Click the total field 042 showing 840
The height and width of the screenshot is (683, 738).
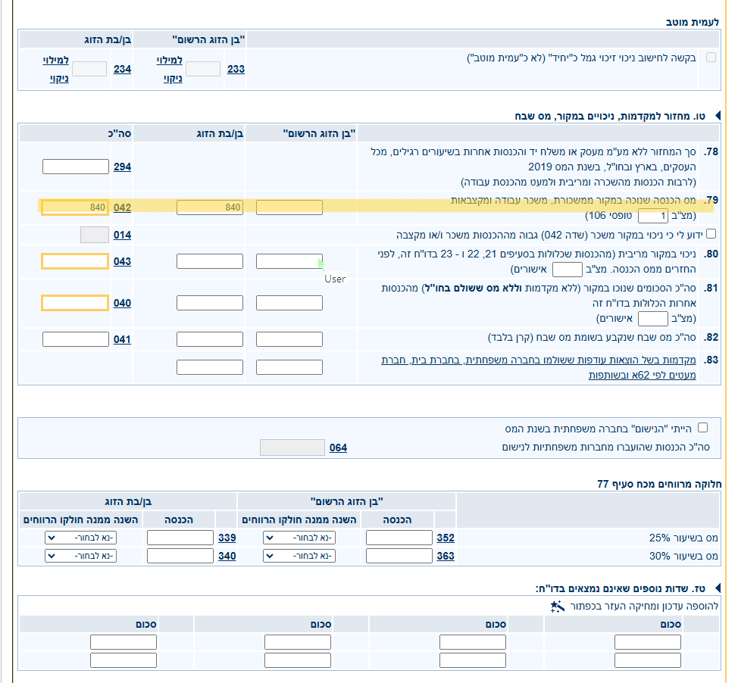(75, 207)
